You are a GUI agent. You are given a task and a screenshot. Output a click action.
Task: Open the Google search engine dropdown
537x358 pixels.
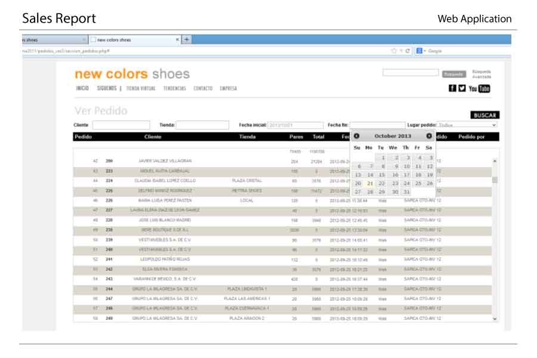tap(420, 51)
